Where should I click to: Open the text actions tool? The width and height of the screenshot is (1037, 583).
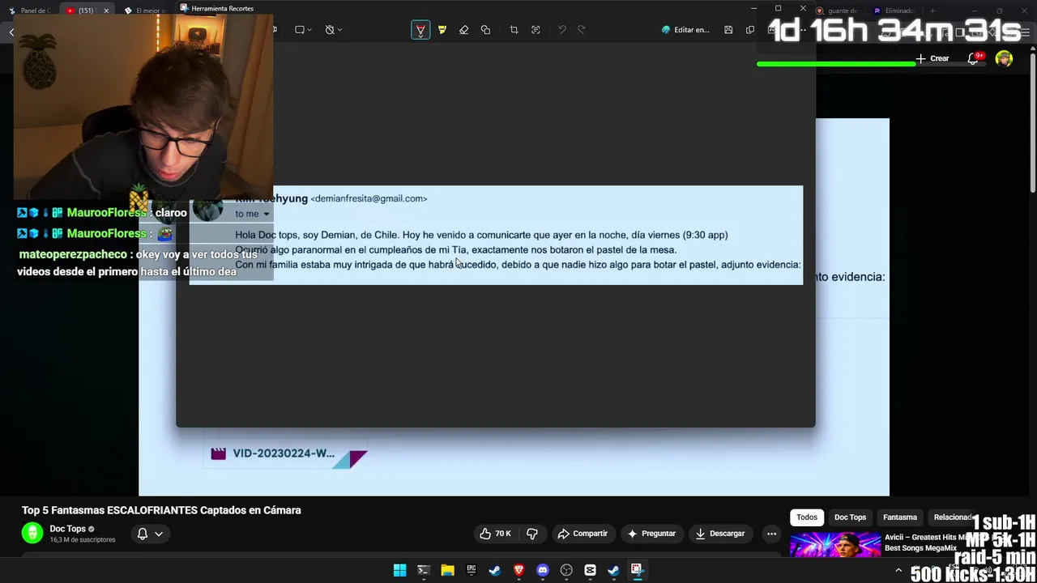[x=536, y=30]
